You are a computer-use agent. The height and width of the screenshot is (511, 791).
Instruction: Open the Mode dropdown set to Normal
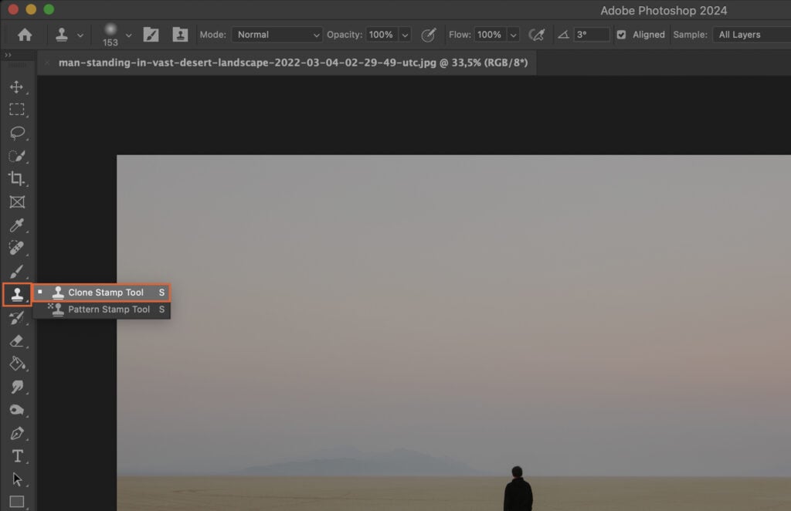(x=277, y=34)
